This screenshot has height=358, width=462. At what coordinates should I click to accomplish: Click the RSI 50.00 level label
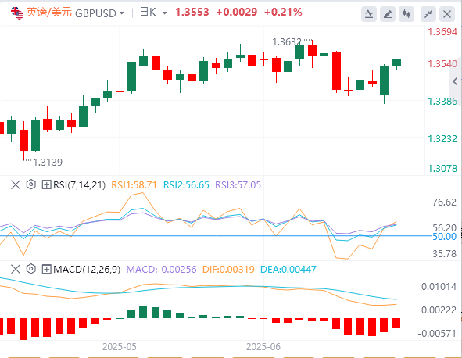point(444,237)
